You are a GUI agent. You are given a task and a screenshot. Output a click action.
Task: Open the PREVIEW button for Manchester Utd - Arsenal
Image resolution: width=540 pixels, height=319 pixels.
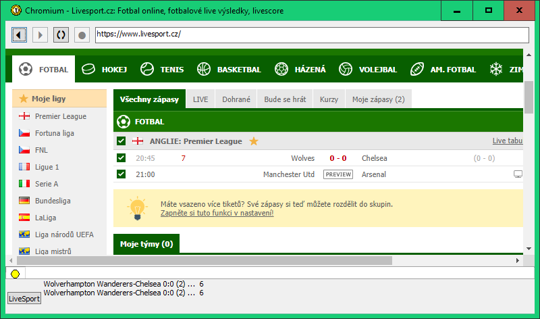[338, 174]
